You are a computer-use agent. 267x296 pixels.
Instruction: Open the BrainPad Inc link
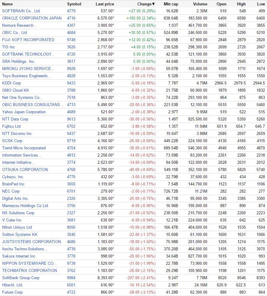[13, 184]
